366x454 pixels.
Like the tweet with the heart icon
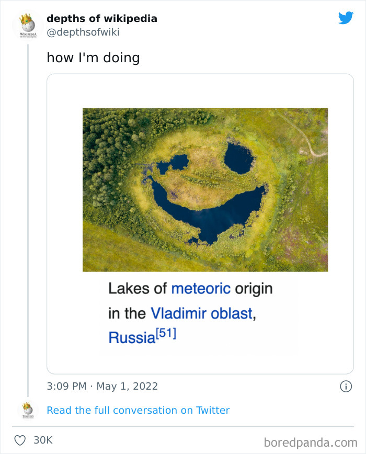20,440
